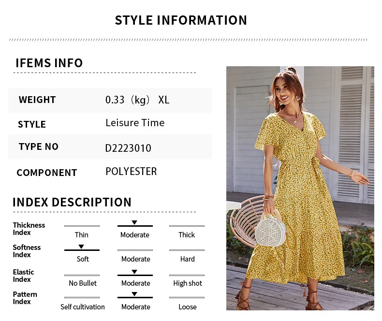382x321 pixels.
Task: Select the D2223010 type number
Action: coord(128,148)
